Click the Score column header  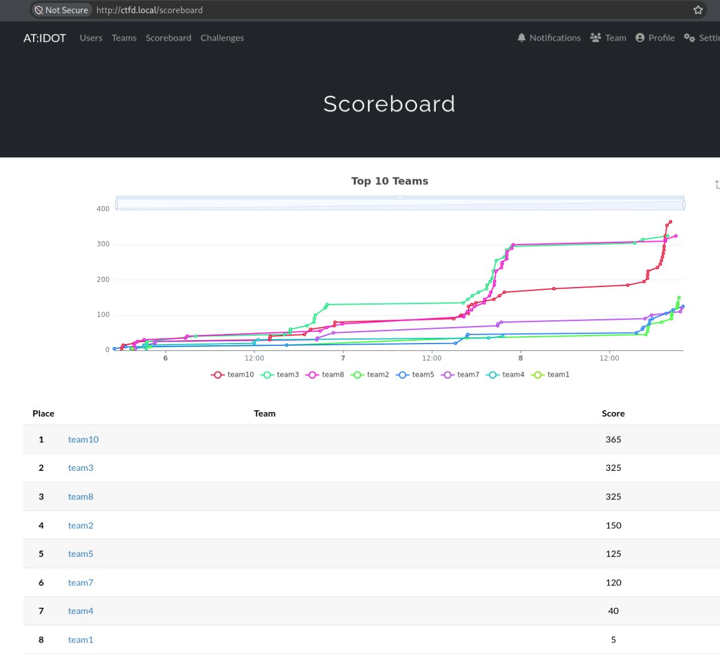(613, 413)
